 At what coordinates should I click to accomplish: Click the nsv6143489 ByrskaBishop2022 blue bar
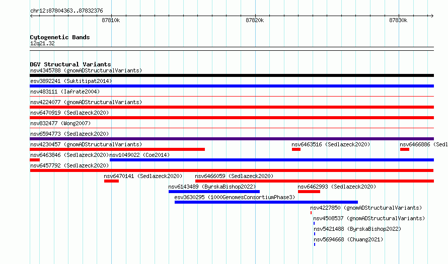coord(214,192)
